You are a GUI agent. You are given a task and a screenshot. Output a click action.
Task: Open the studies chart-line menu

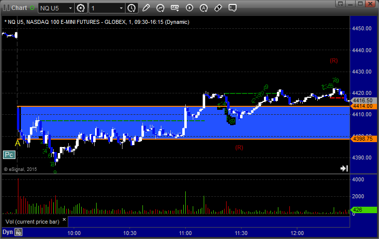[160, 8]
